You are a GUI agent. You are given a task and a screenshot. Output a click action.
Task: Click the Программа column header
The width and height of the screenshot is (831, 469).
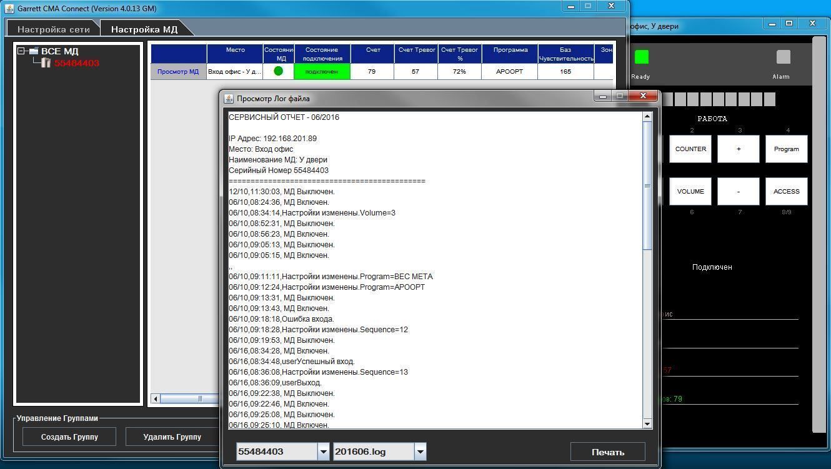510,54
